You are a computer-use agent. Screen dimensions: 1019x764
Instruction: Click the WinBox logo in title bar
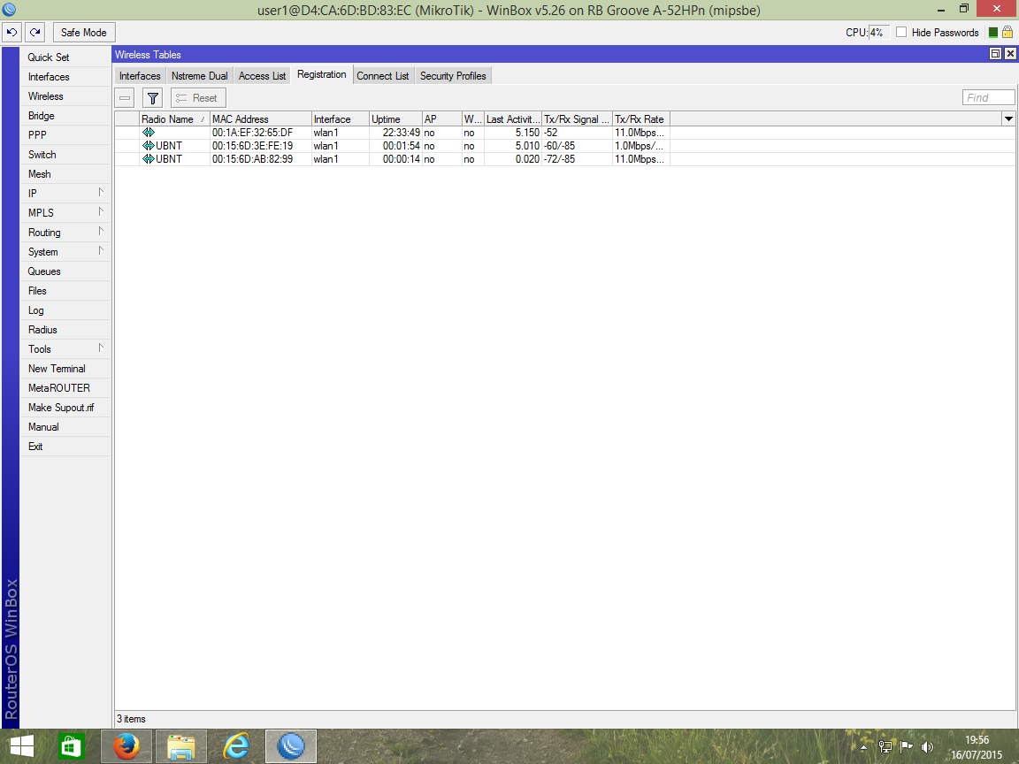pos(9,10)
